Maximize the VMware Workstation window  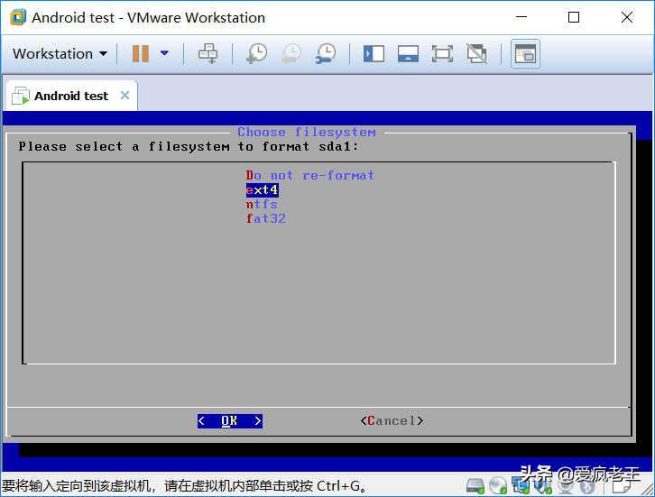pos(574,17)
